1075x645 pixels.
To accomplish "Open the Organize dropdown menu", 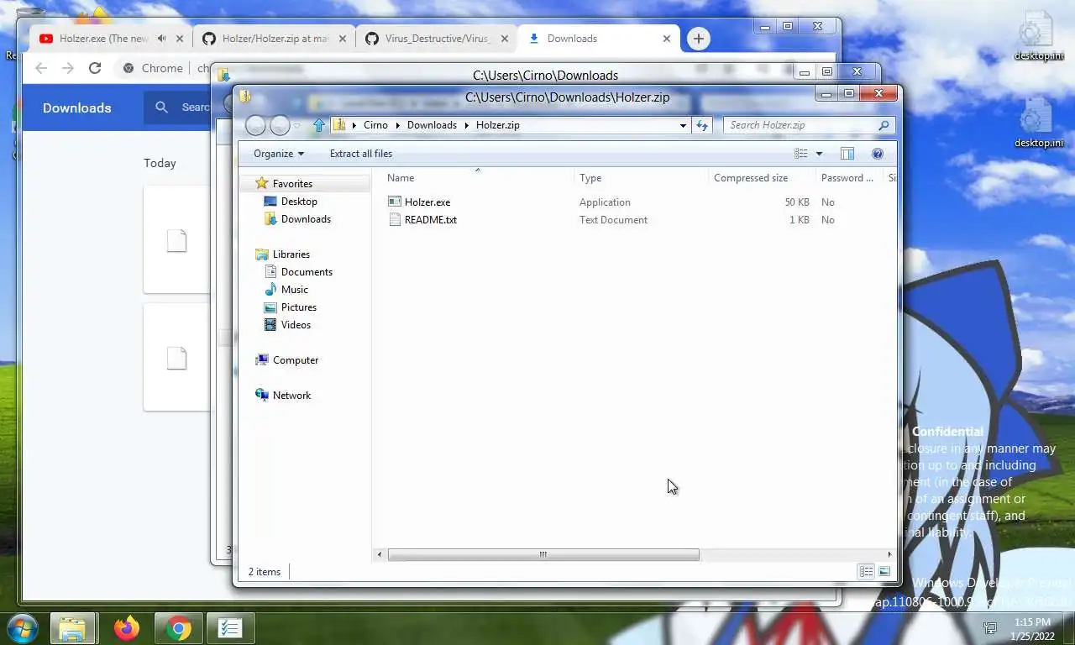I will pos(279,154).
